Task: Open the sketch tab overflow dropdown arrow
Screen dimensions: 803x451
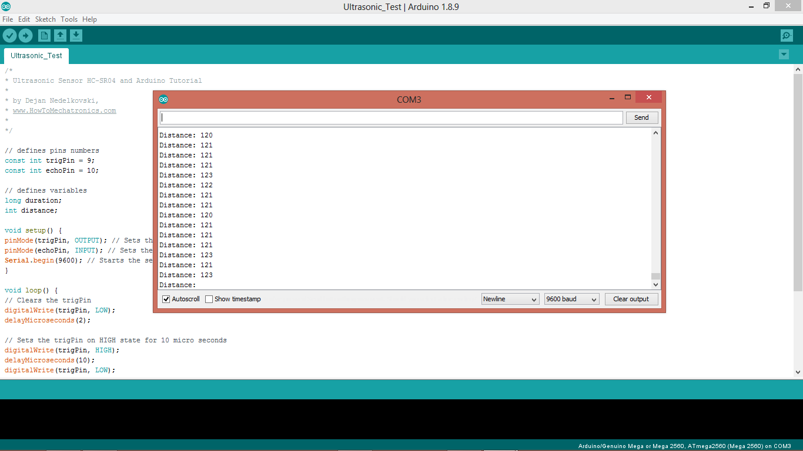Action: coord(784,54)
